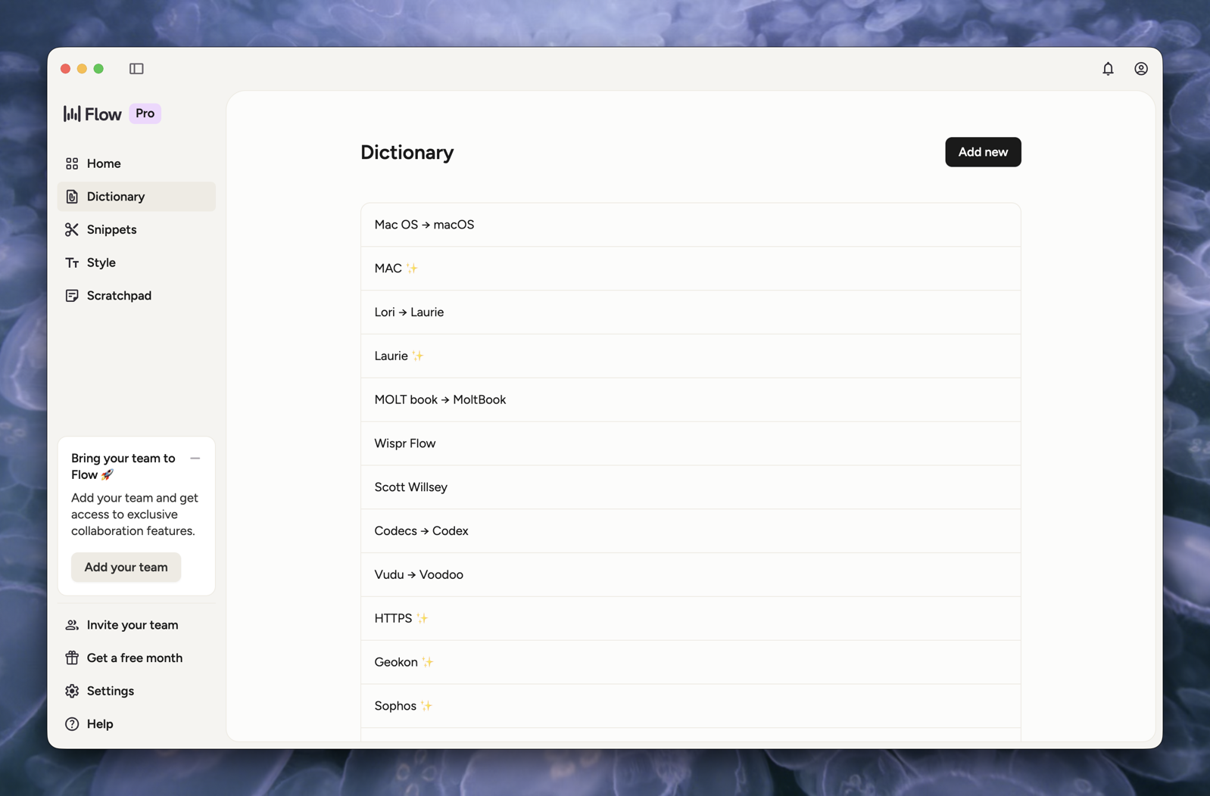Image resolution: width=1210 pixels, height=796 pixels.
Task: Click the Home grid icon
Action: [72, 163]
